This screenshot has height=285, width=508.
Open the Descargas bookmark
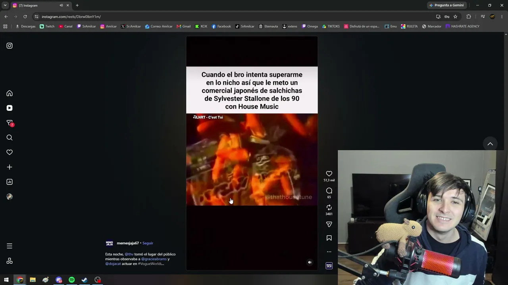point(25,27)
